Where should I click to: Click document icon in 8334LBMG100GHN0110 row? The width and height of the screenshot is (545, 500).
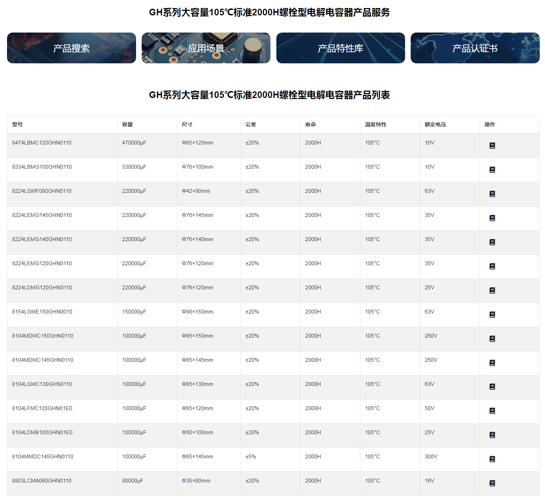492,170
